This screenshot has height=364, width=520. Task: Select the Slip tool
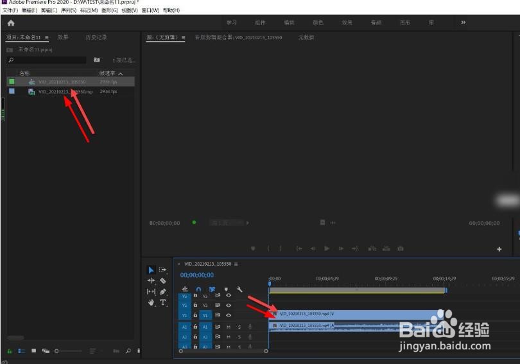(152, 291)
